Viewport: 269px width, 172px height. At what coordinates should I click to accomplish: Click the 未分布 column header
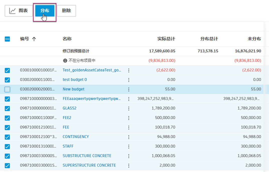tap(254, 39)
